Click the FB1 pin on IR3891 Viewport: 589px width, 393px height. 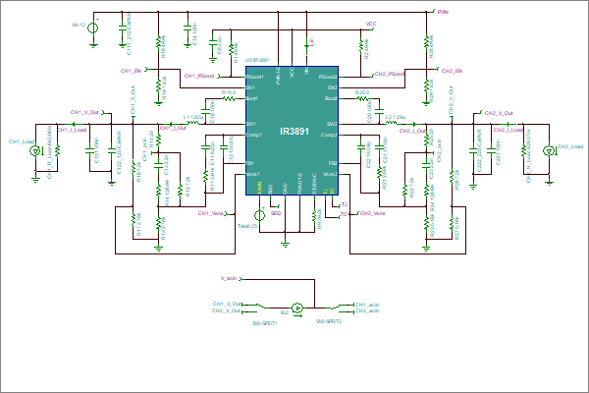tap(250, 164)
